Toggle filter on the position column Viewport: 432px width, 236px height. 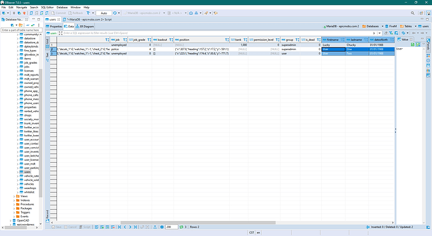pos(227,39)
